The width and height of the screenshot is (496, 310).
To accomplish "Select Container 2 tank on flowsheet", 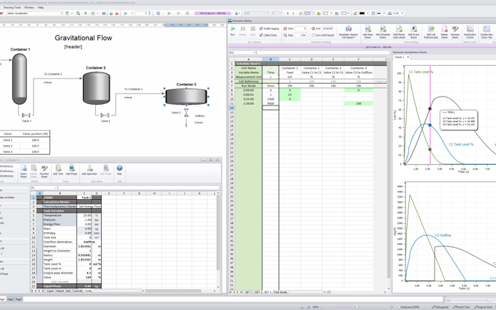I will click(x=97, y=88).
